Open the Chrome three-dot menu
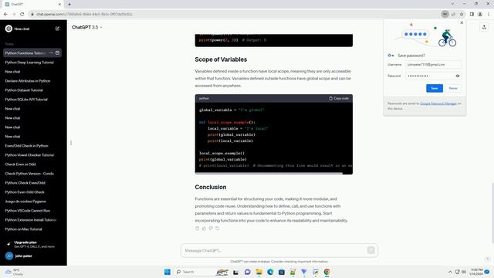The width and height of the screenshot is (494, 278). tap(489, 14)
